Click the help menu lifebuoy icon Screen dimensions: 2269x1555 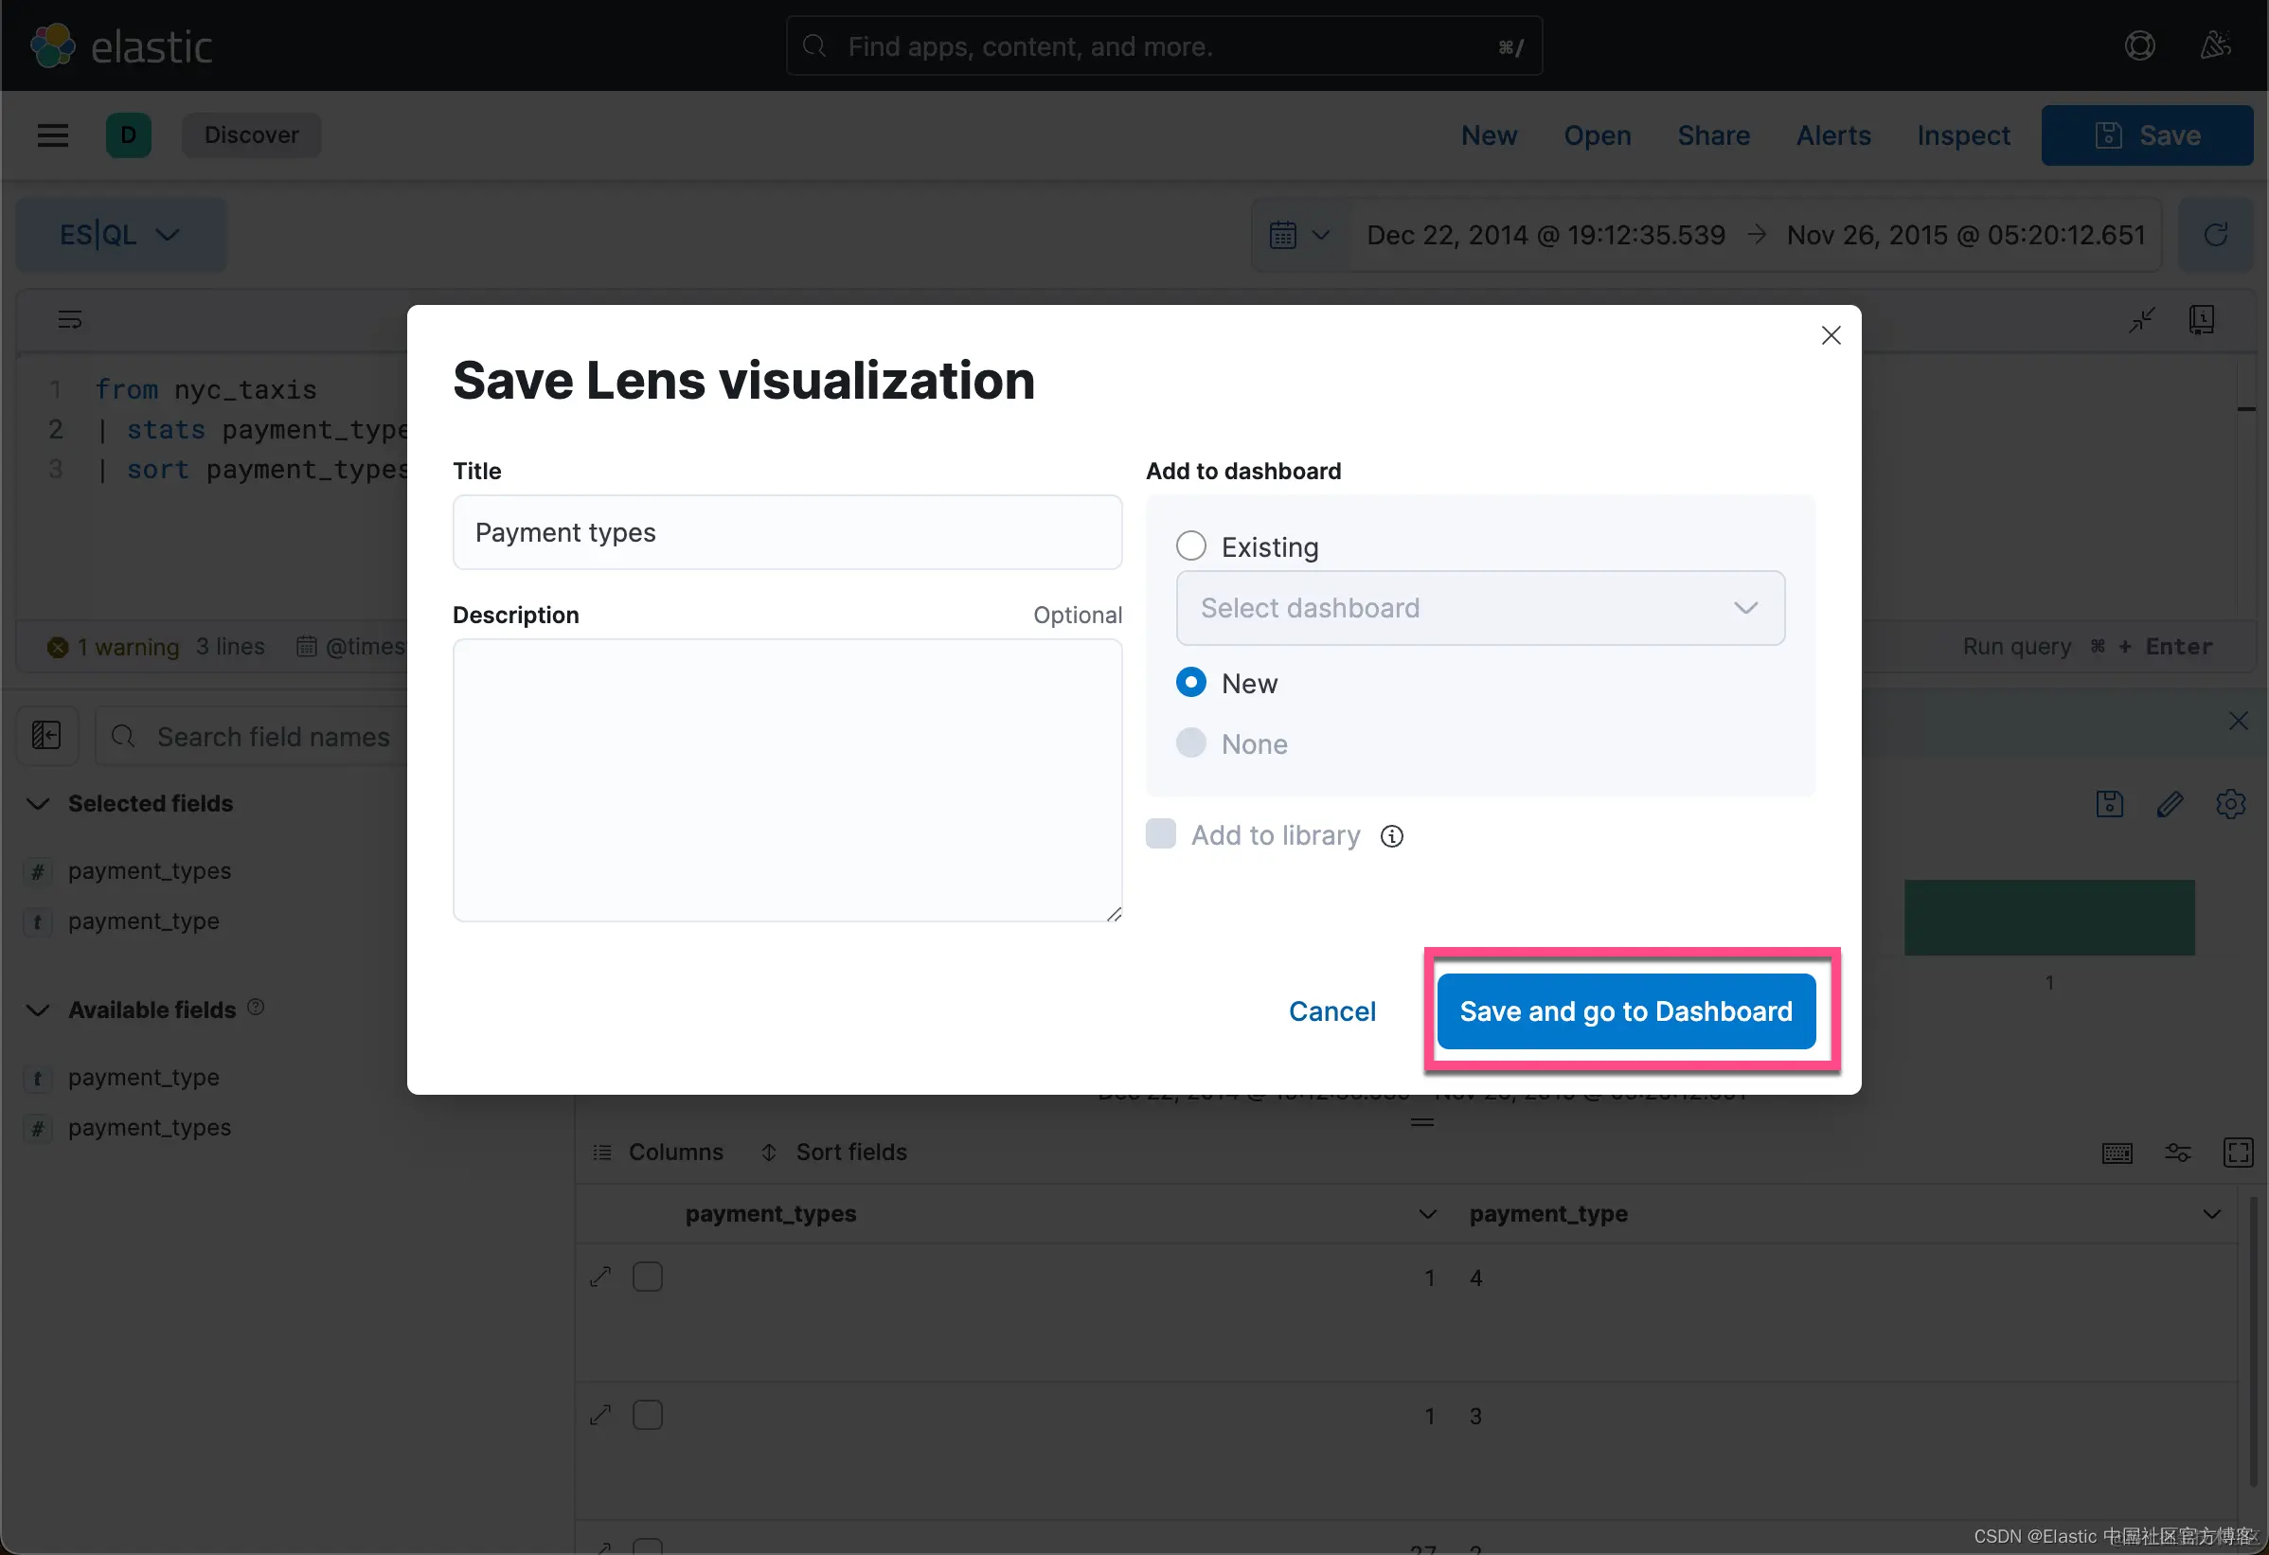pyautogui.click(x=2138, y=45)
